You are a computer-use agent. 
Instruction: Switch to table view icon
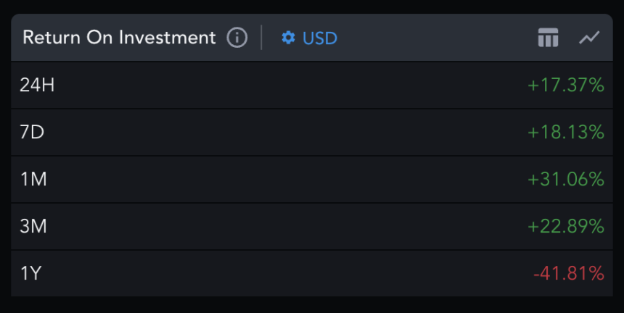point(548,38)
